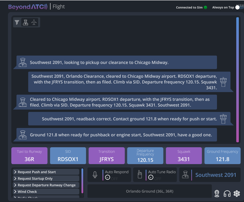
Task: Click the Southwest 2091 callsign label
Action: point(216,175)
